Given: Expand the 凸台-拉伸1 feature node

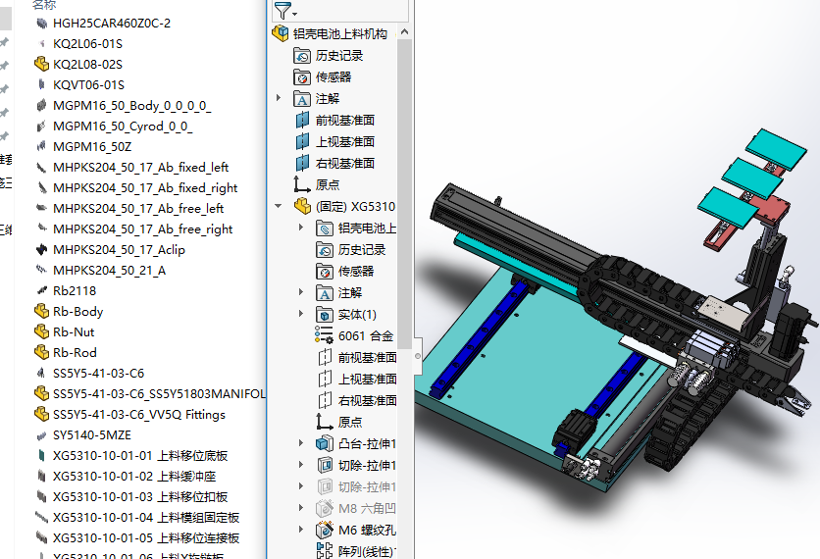Looking at the screenshot, I should [x=301, y=443].
